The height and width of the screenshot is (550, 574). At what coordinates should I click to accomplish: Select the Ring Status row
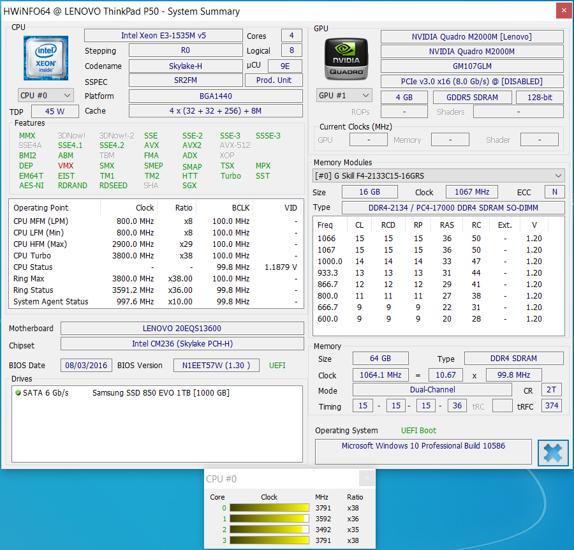pos(156,290)
